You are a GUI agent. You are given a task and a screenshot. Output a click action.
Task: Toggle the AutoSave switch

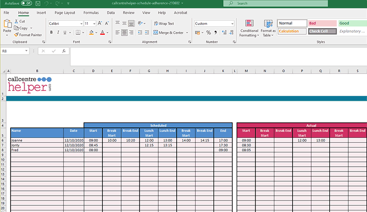[27, 3]
